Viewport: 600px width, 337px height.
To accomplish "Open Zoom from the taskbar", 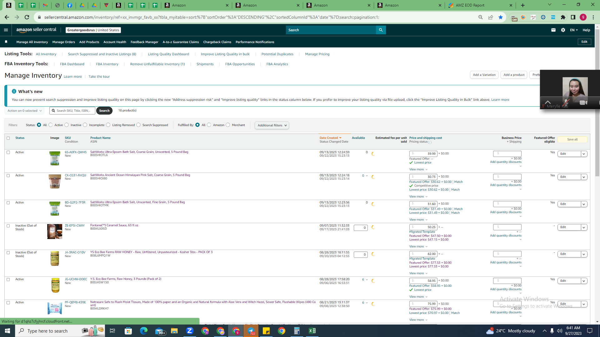I will 190,331.
